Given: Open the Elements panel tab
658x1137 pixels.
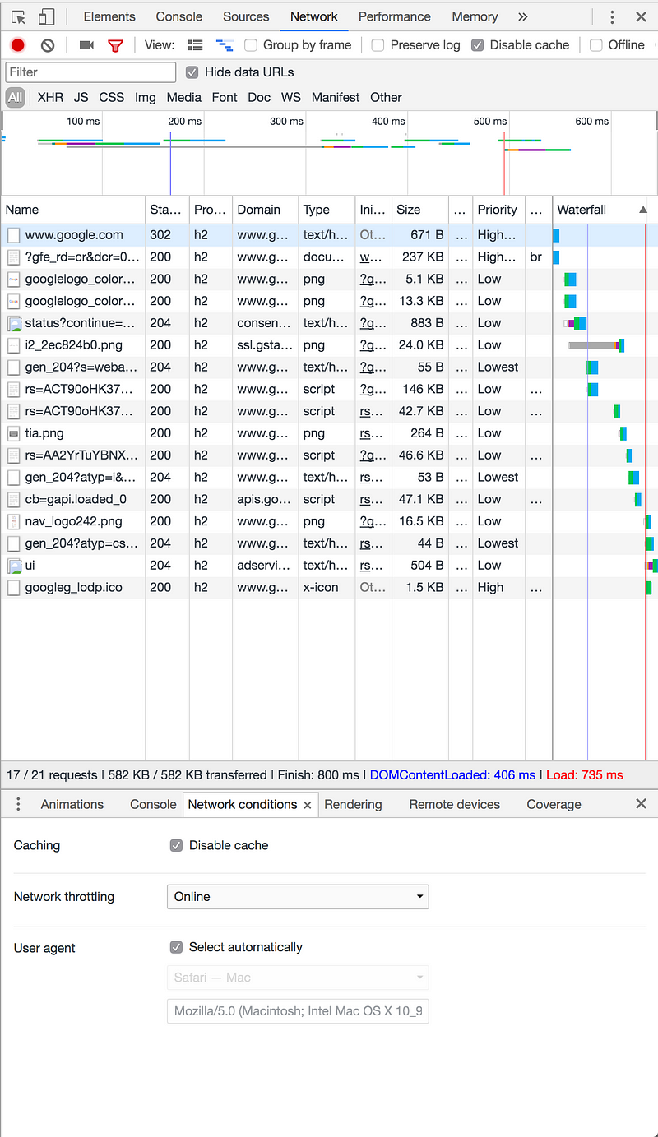Looking at the screenshot, I should [x=109, y=16].
